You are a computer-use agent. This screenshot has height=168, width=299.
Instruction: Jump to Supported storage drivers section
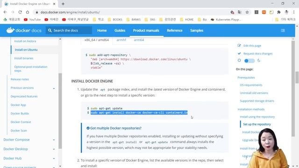pyautogui.click(x=257, y=101)
